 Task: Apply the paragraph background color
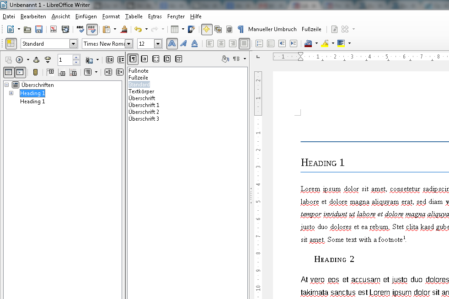[x=341, y=43]
